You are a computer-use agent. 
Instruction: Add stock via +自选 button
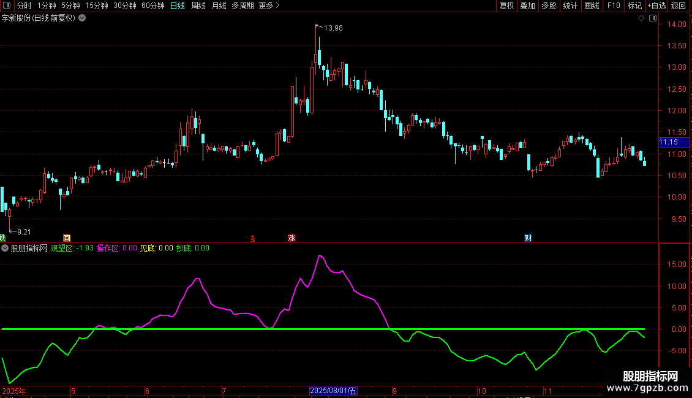656,6
